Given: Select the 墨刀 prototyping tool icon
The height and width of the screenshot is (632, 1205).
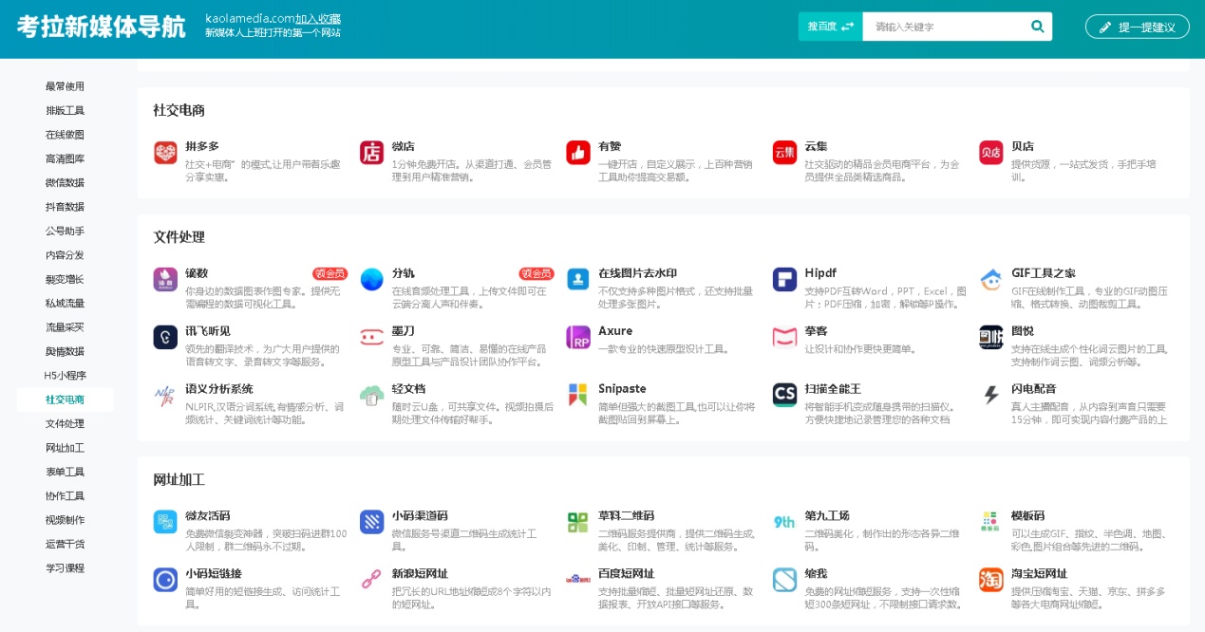Looking at the screenshot, I should [370, 335].
